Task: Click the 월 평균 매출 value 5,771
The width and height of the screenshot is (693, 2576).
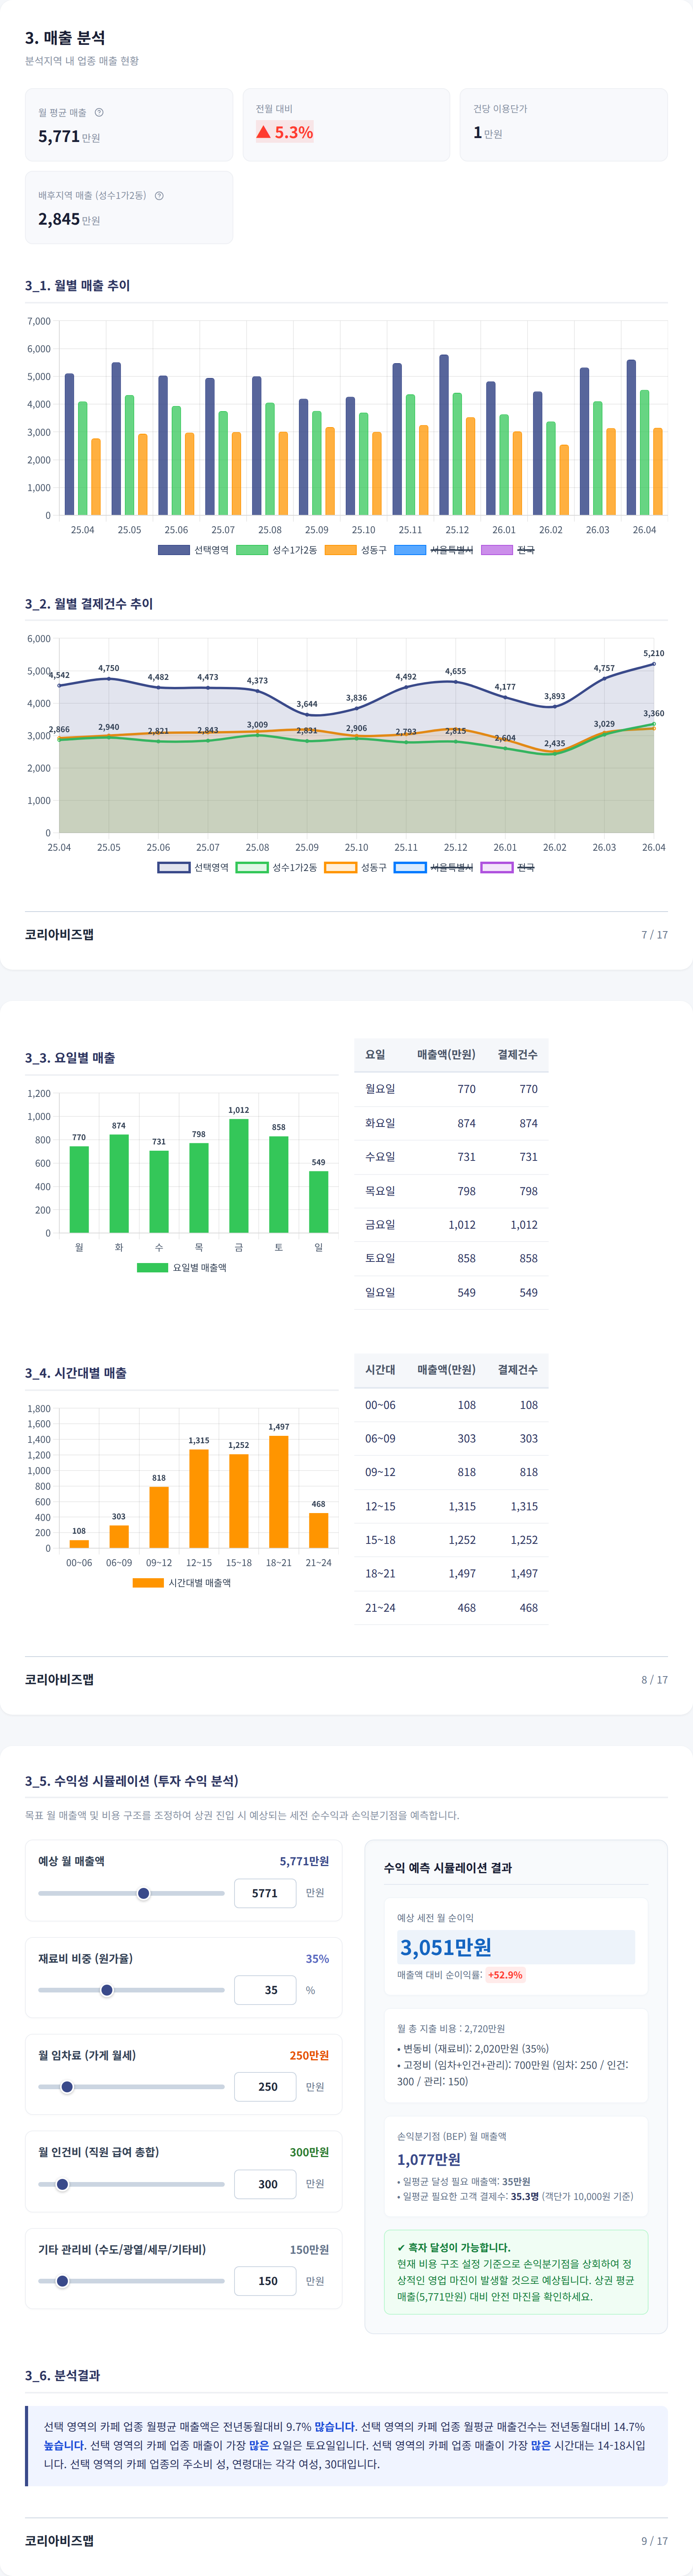Action: tap(59, 136)
